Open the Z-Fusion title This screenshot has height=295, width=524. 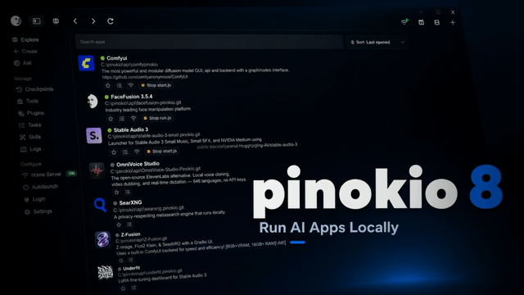coord(131,234)
